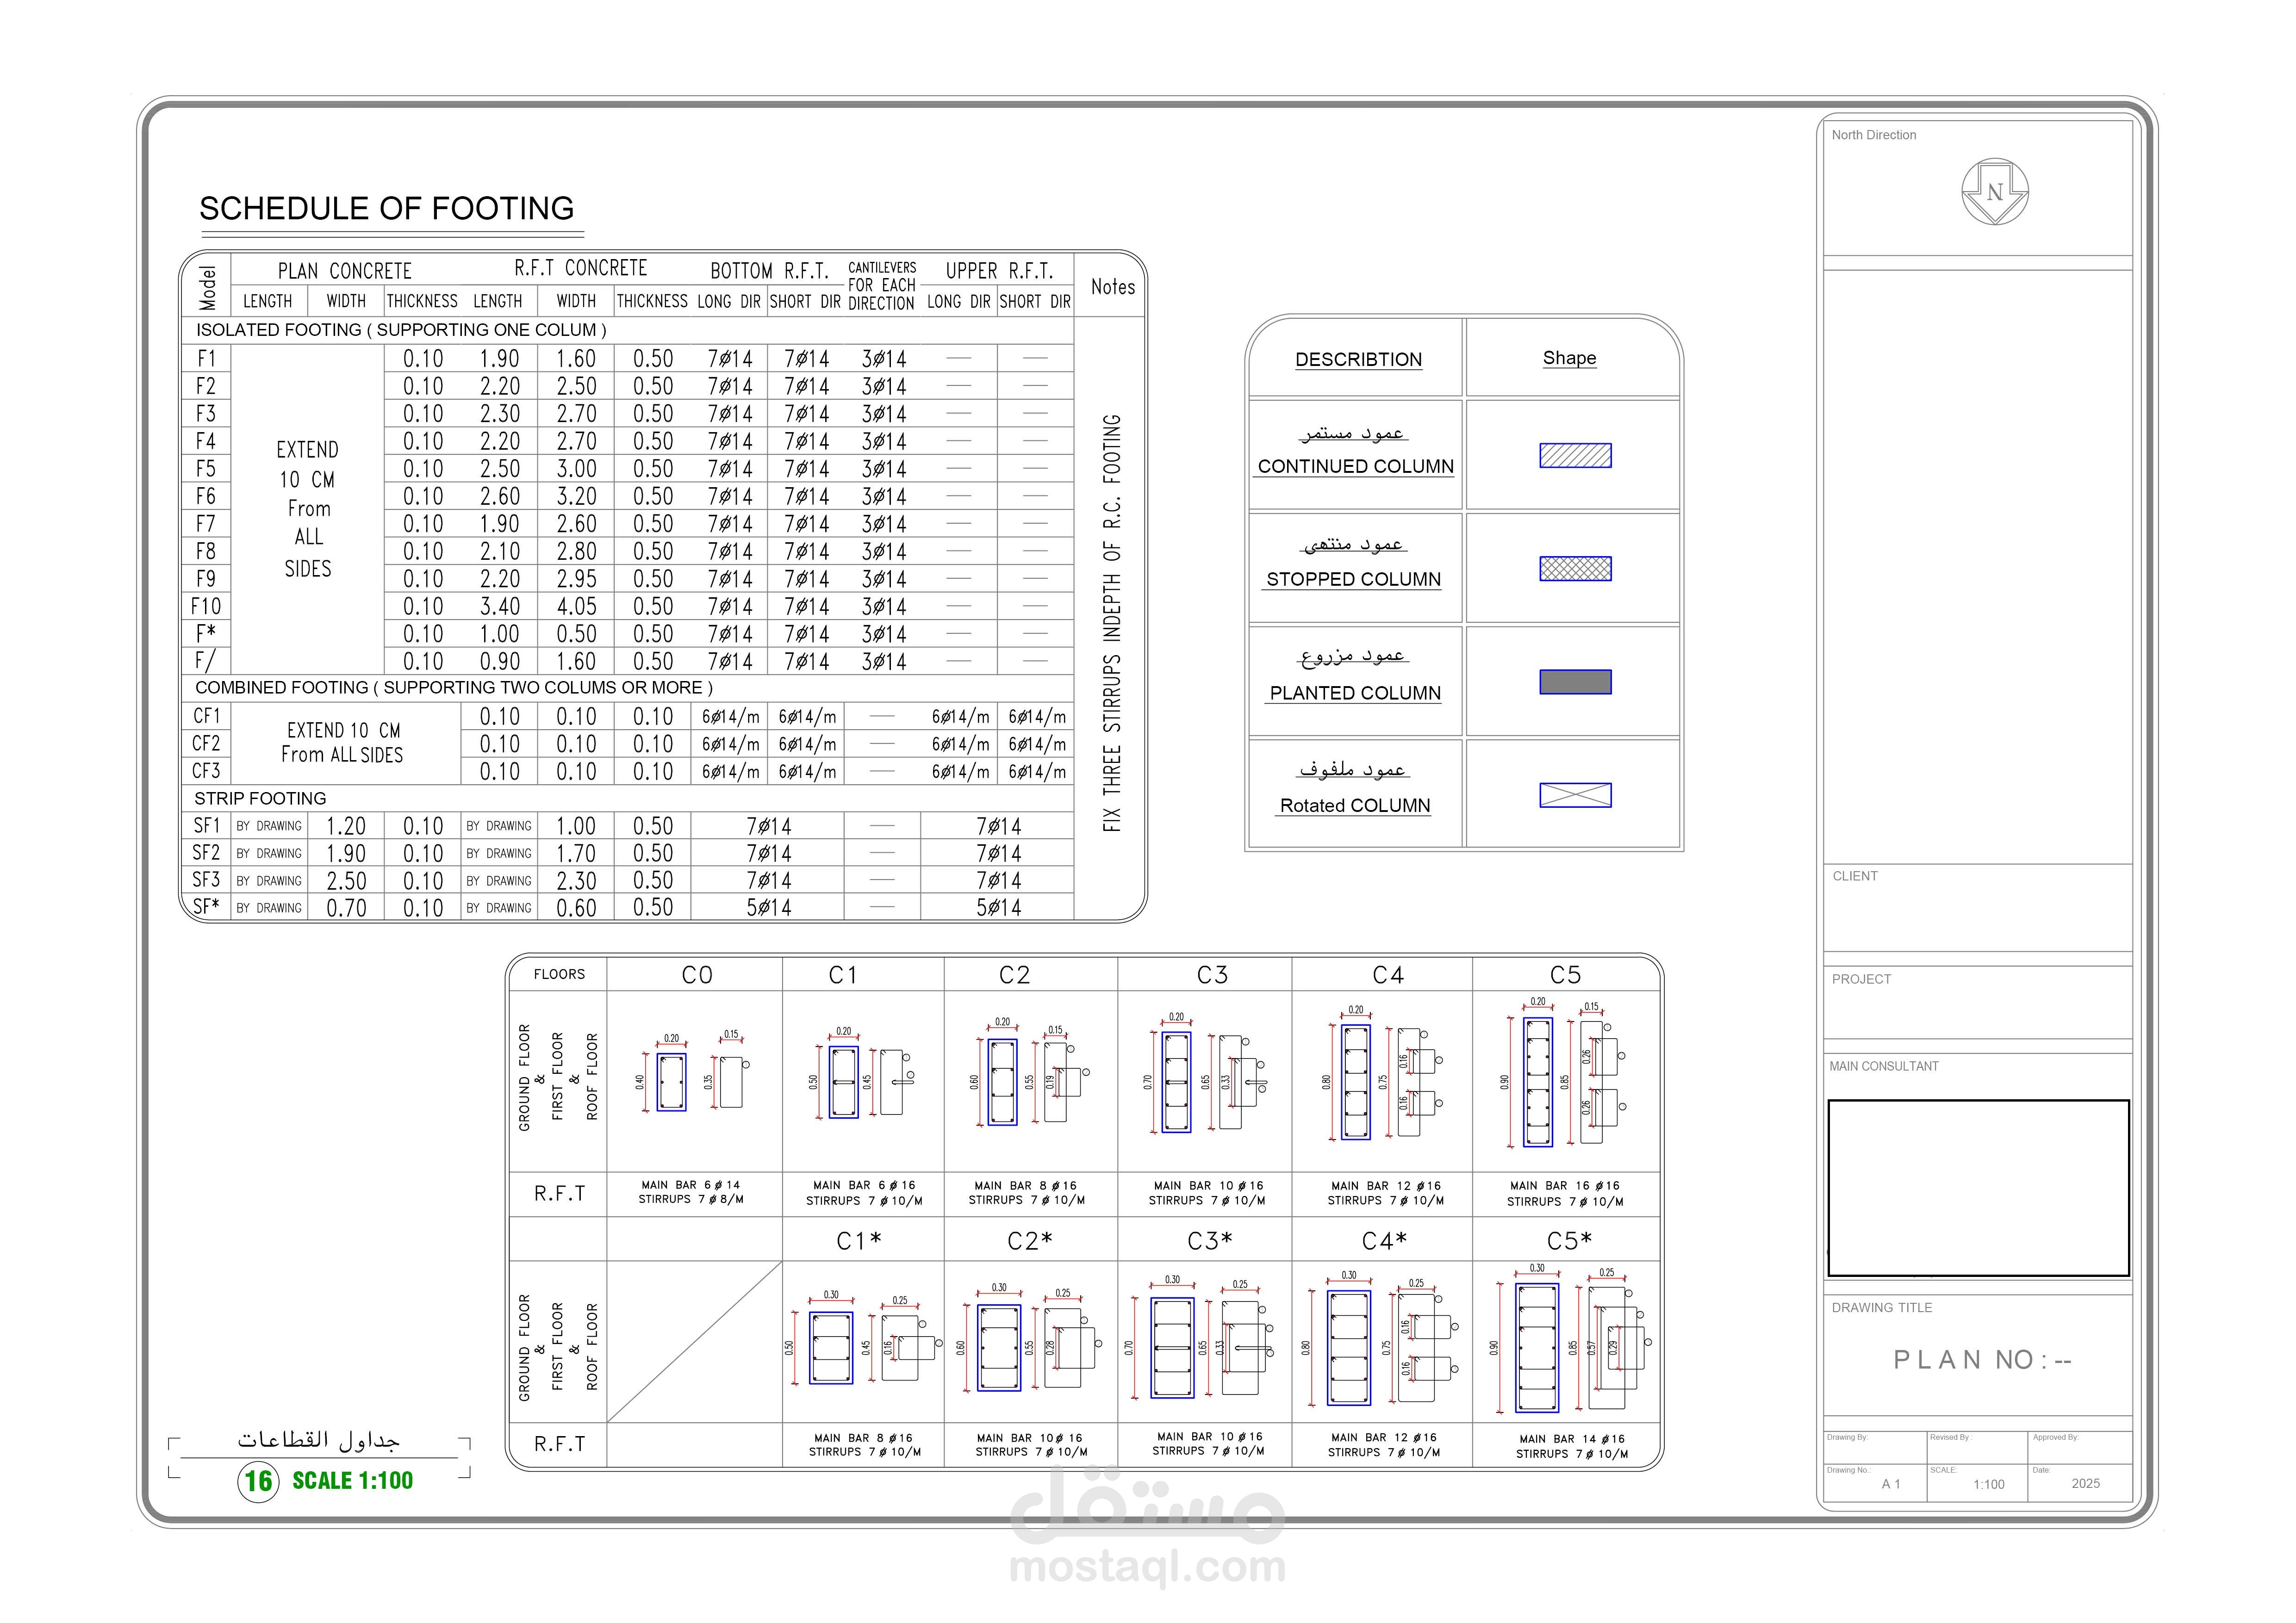Click the PLAN NO : -- drawing title
This screenshot has height=1623, width=2296.
[1982, 1360]
